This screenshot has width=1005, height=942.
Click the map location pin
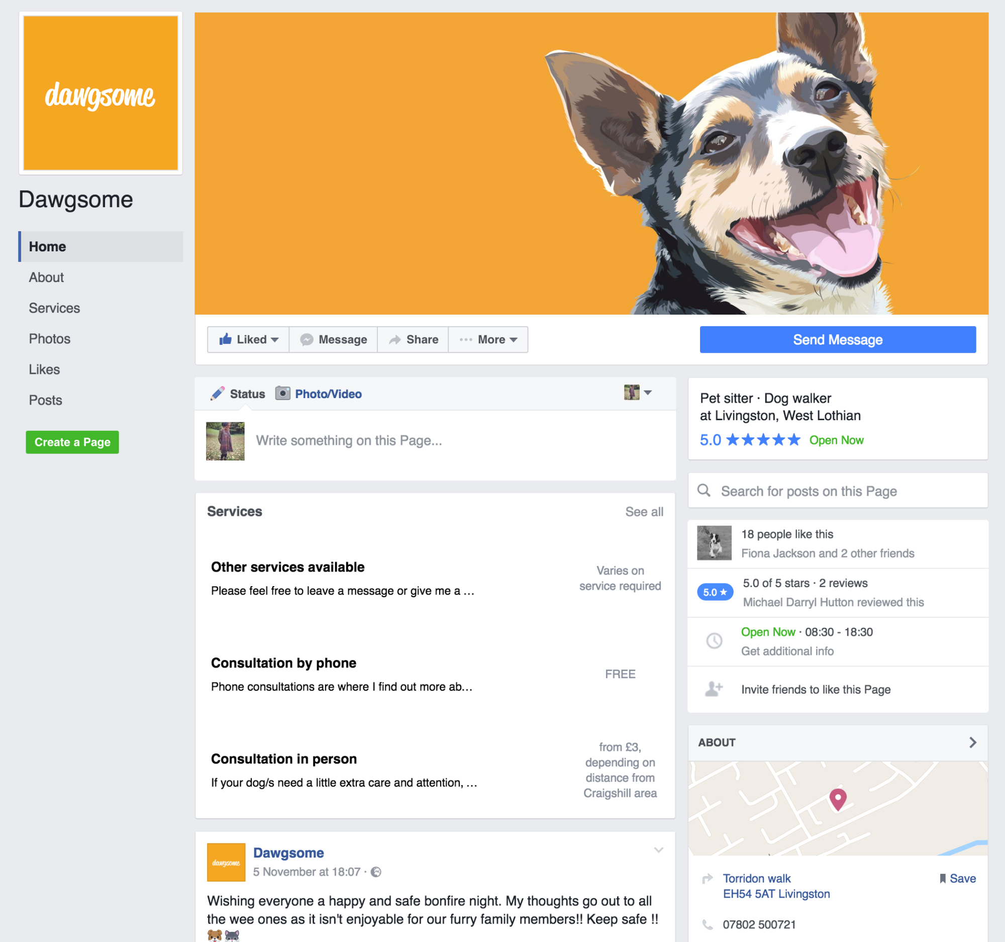click(838, 799)
